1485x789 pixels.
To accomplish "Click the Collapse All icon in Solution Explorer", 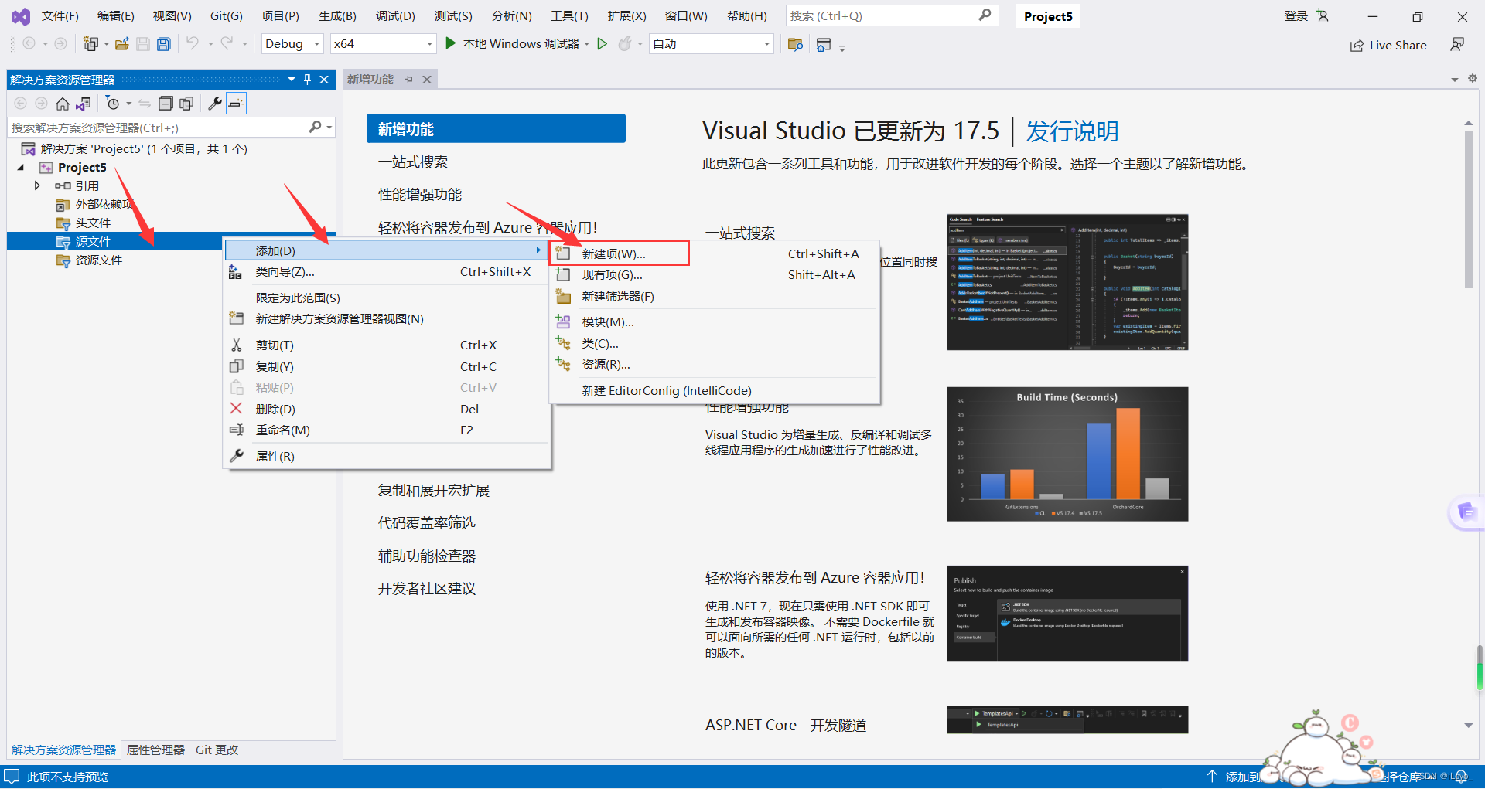I will click(x=166, y=104).
